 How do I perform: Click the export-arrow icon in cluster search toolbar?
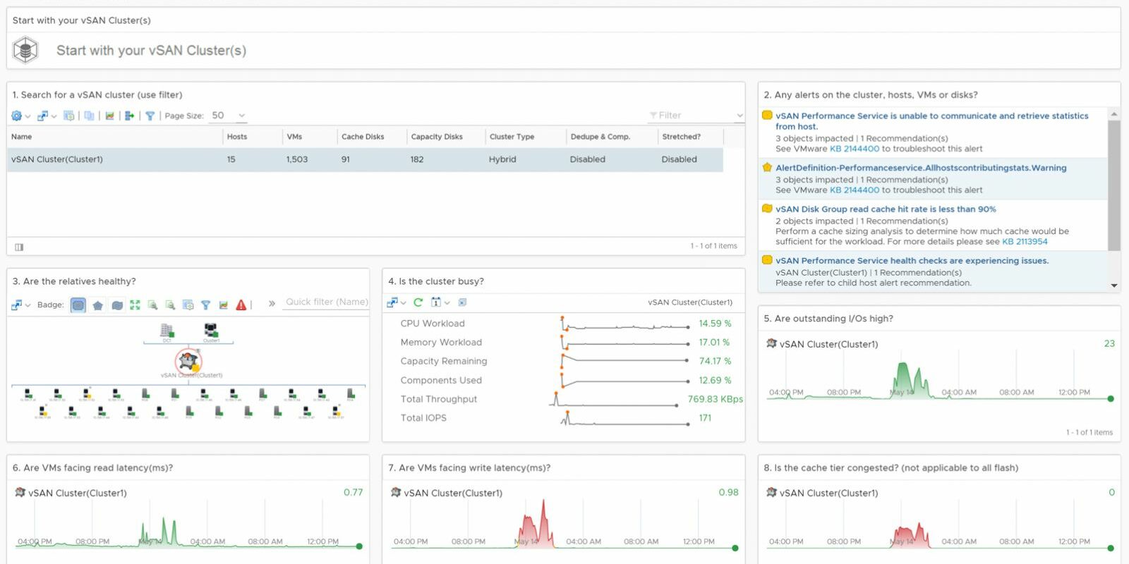coord(130,116)
